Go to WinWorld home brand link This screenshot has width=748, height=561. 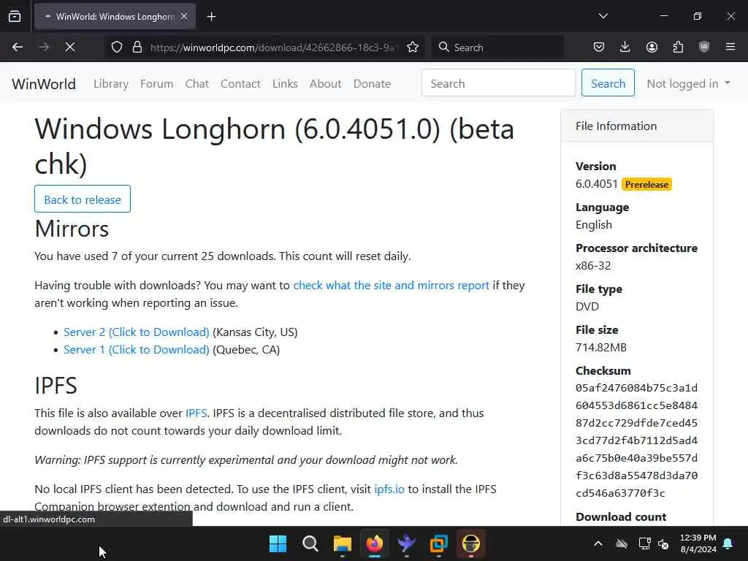pos(44,84)
